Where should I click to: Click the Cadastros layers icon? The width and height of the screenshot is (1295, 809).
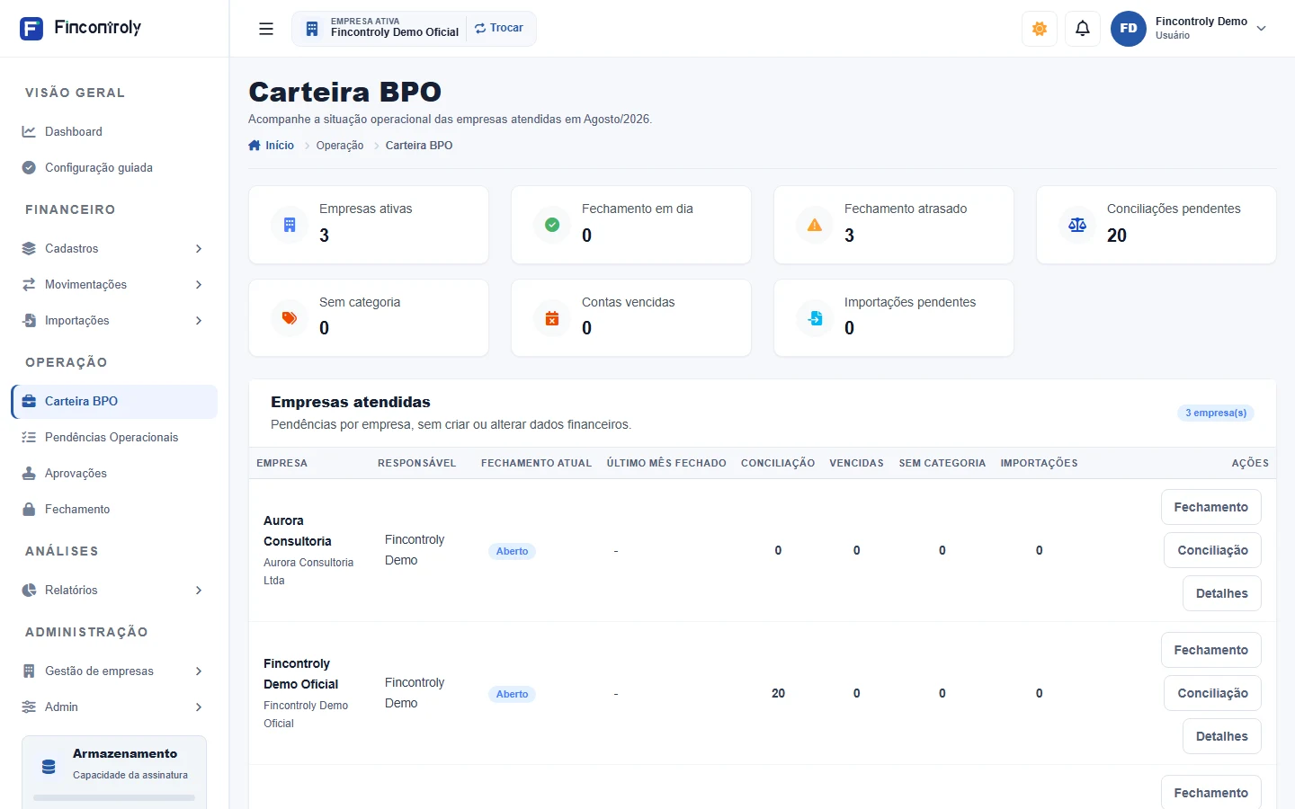point(29,249)
